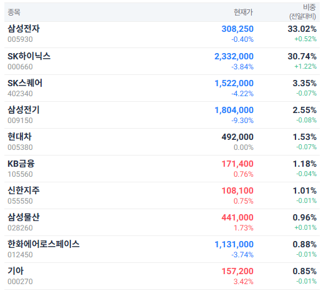Click the 30.74% weight value

pyautogui.click(x=302, y=56)
